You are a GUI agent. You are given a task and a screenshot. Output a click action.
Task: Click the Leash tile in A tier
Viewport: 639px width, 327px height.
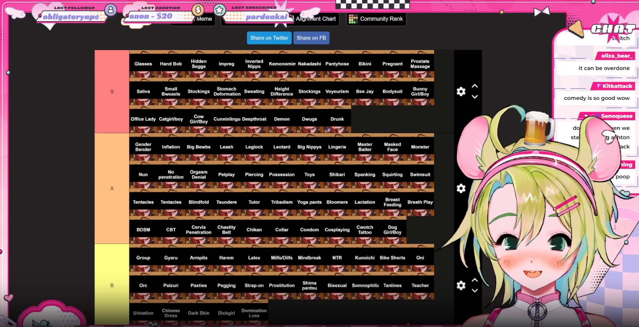pyautogui.click(x=226, y=147)
